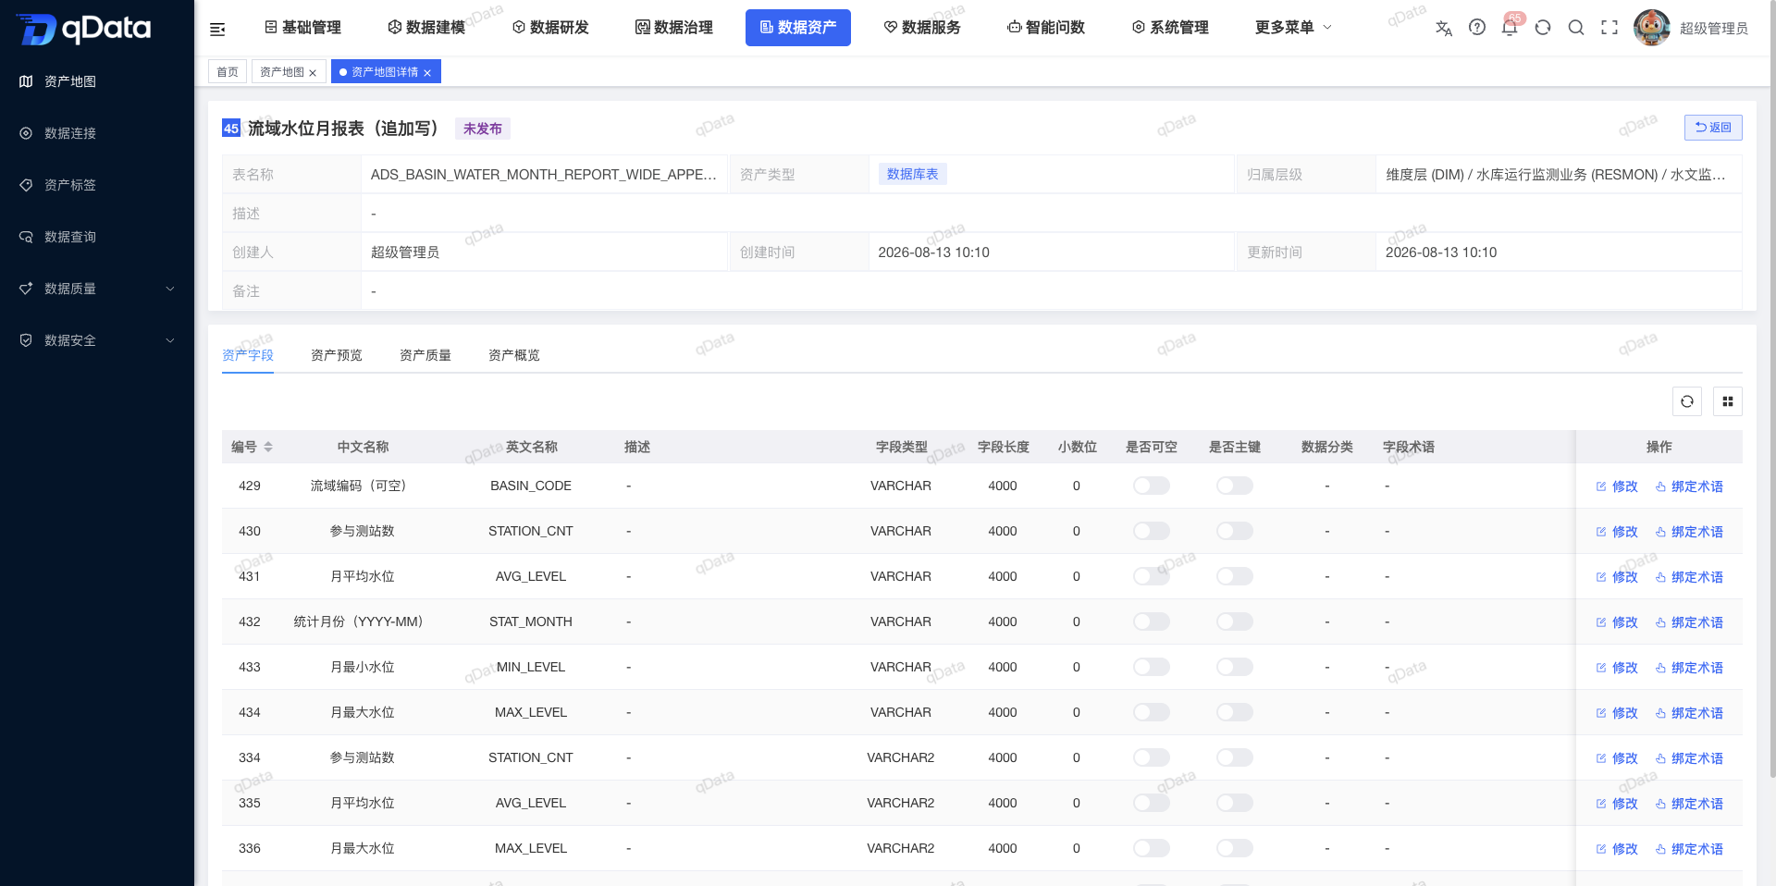
Task: Toggle 是否主键 for row 334
Action: (x=1235, y=757)
